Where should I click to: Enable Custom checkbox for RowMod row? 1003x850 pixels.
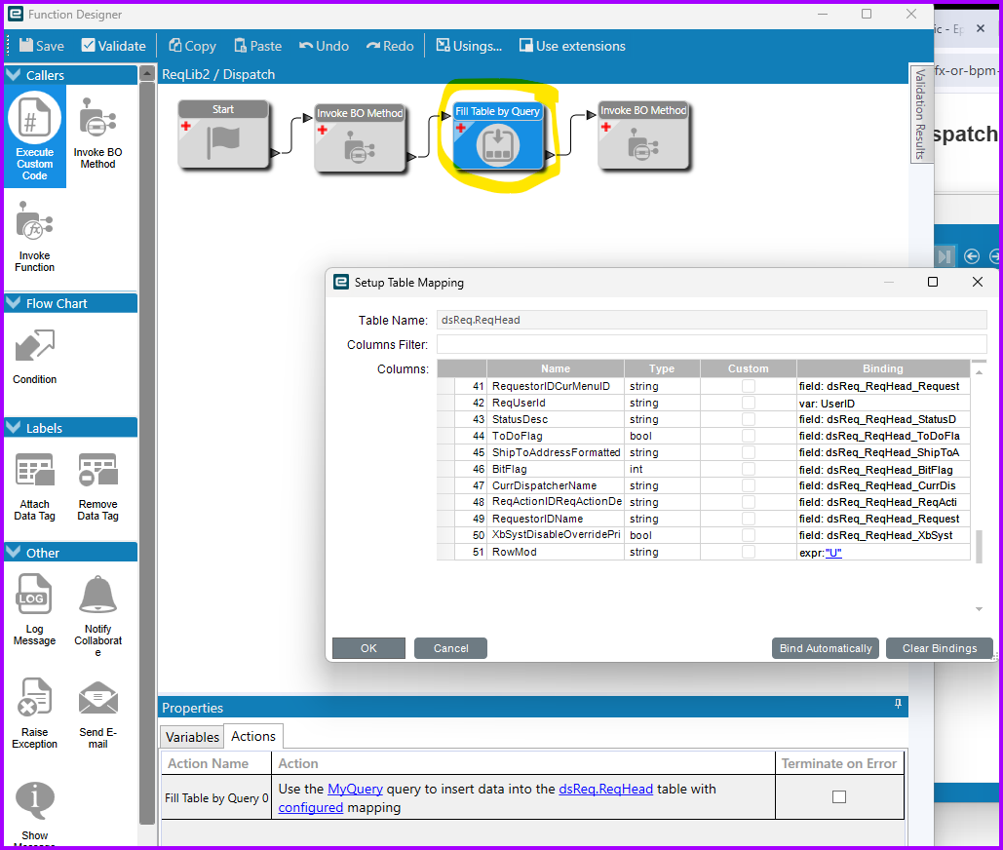pos(748,552)
